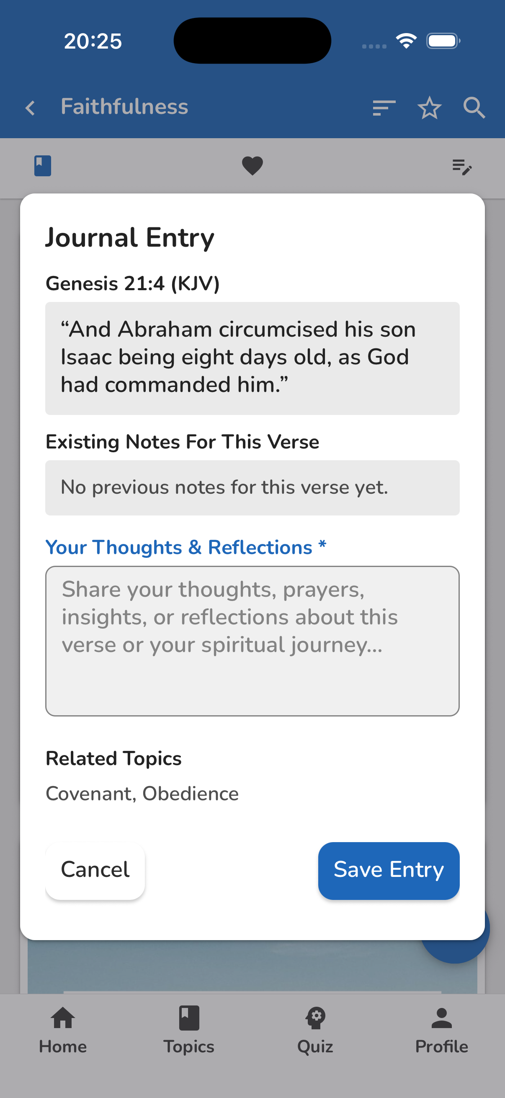Navigate back using the left chevron
The image size is (505, 1098).
pos(30,108)
